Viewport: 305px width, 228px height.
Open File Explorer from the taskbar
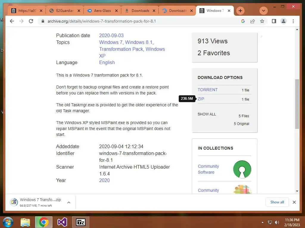[x=25, y=222]
